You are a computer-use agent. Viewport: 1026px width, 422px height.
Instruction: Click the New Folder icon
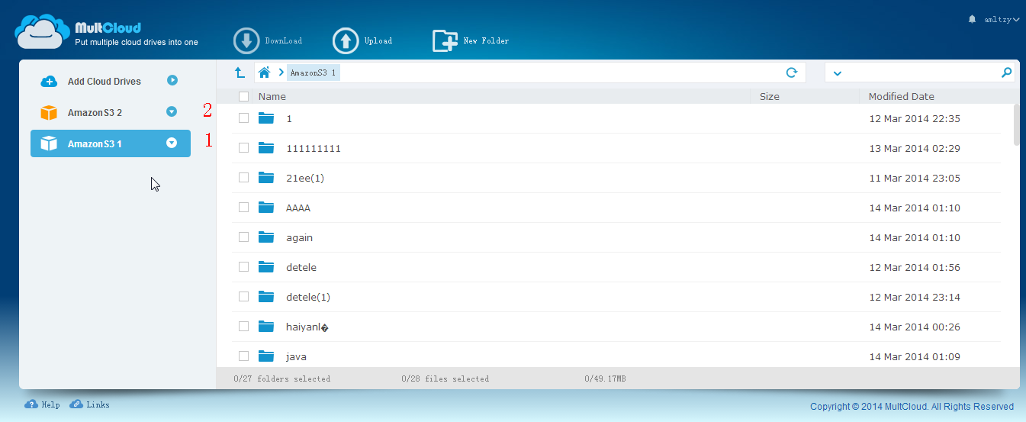click(445, 40)
